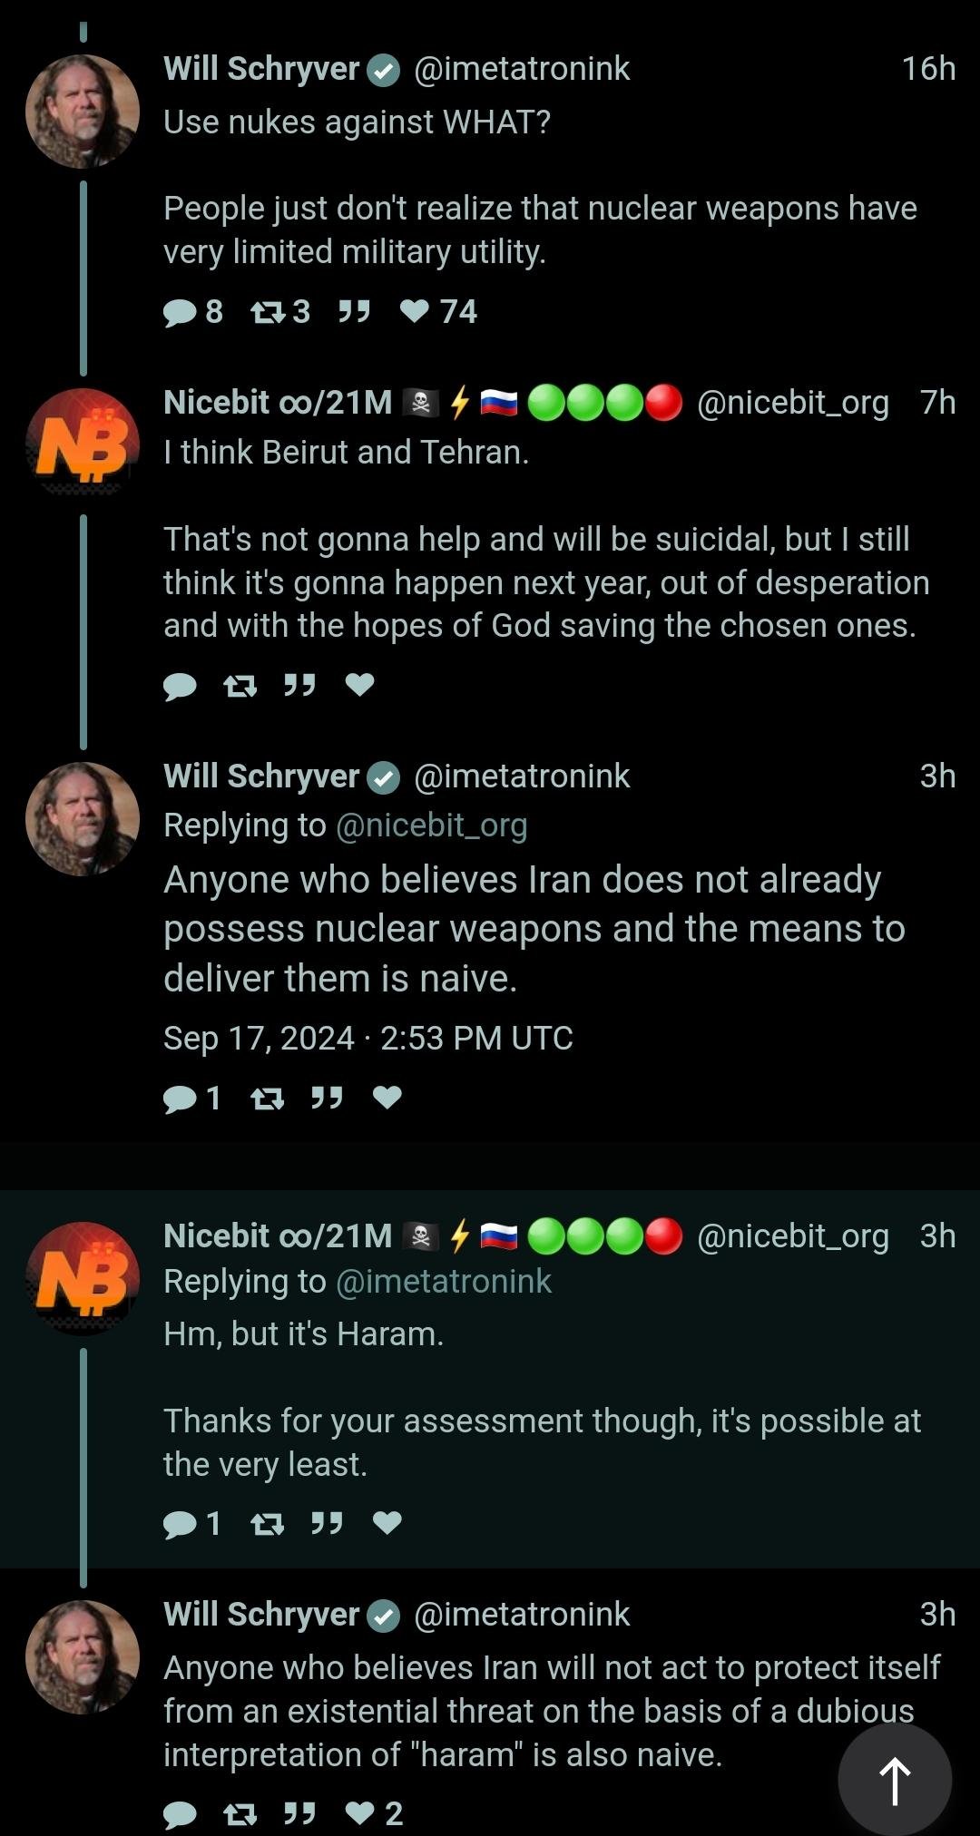Open the @nicebit_org mention in "Replying to"

click(431, 825)
